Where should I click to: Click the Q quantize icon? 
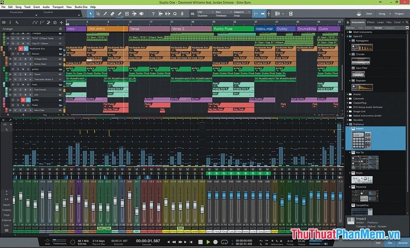175,14
